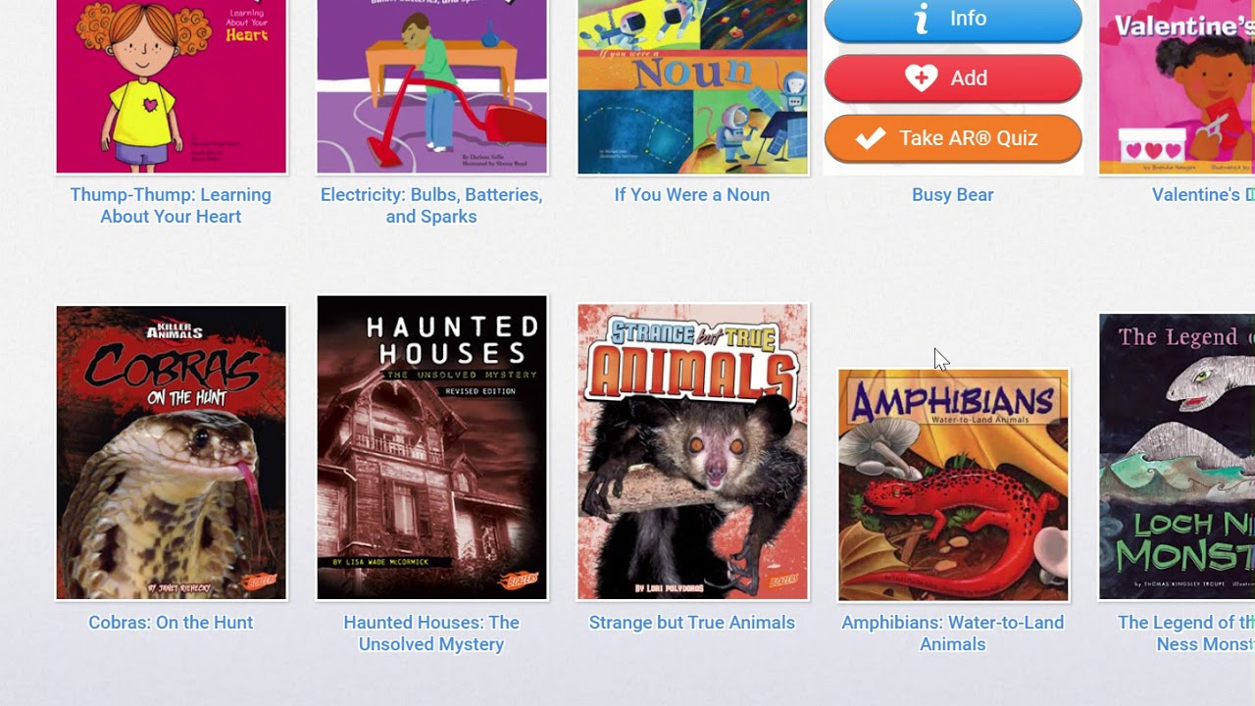Open the Valentine's Day book cover
The height and width of the screenshot is (706, 1255).
1177,86
